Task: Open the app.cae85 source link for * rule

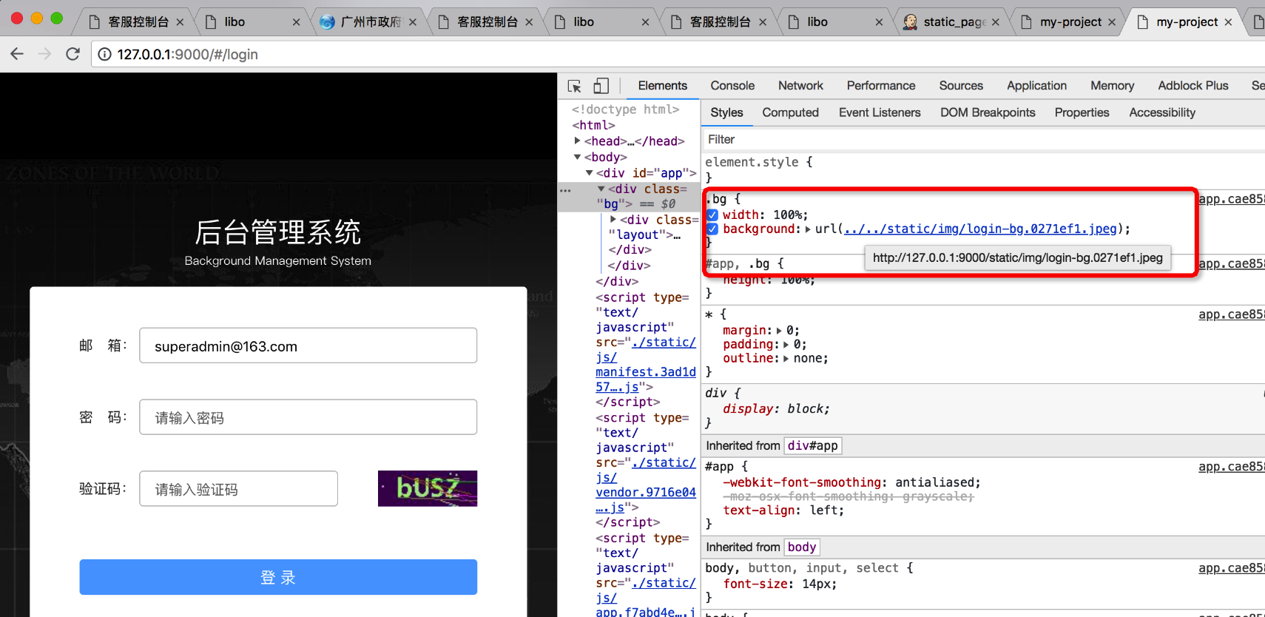Action: [1231, 314]
